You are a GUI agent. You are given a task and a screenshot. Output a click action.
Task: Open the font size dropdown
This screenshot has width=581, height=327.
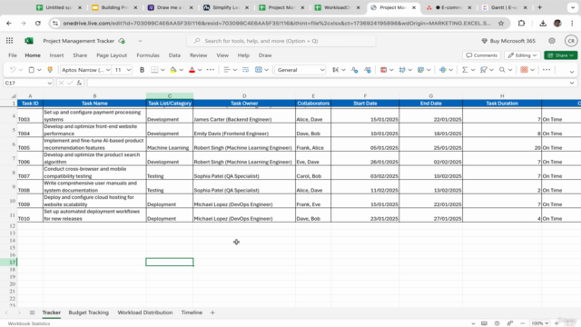(x=129, y=70)
